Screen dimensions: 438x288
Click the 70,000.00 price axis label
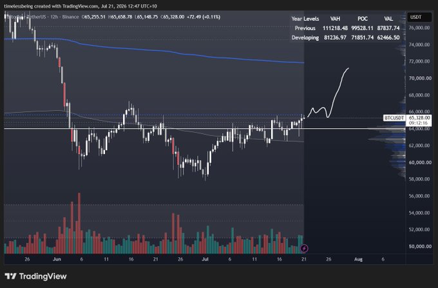[x=420, y=78]
